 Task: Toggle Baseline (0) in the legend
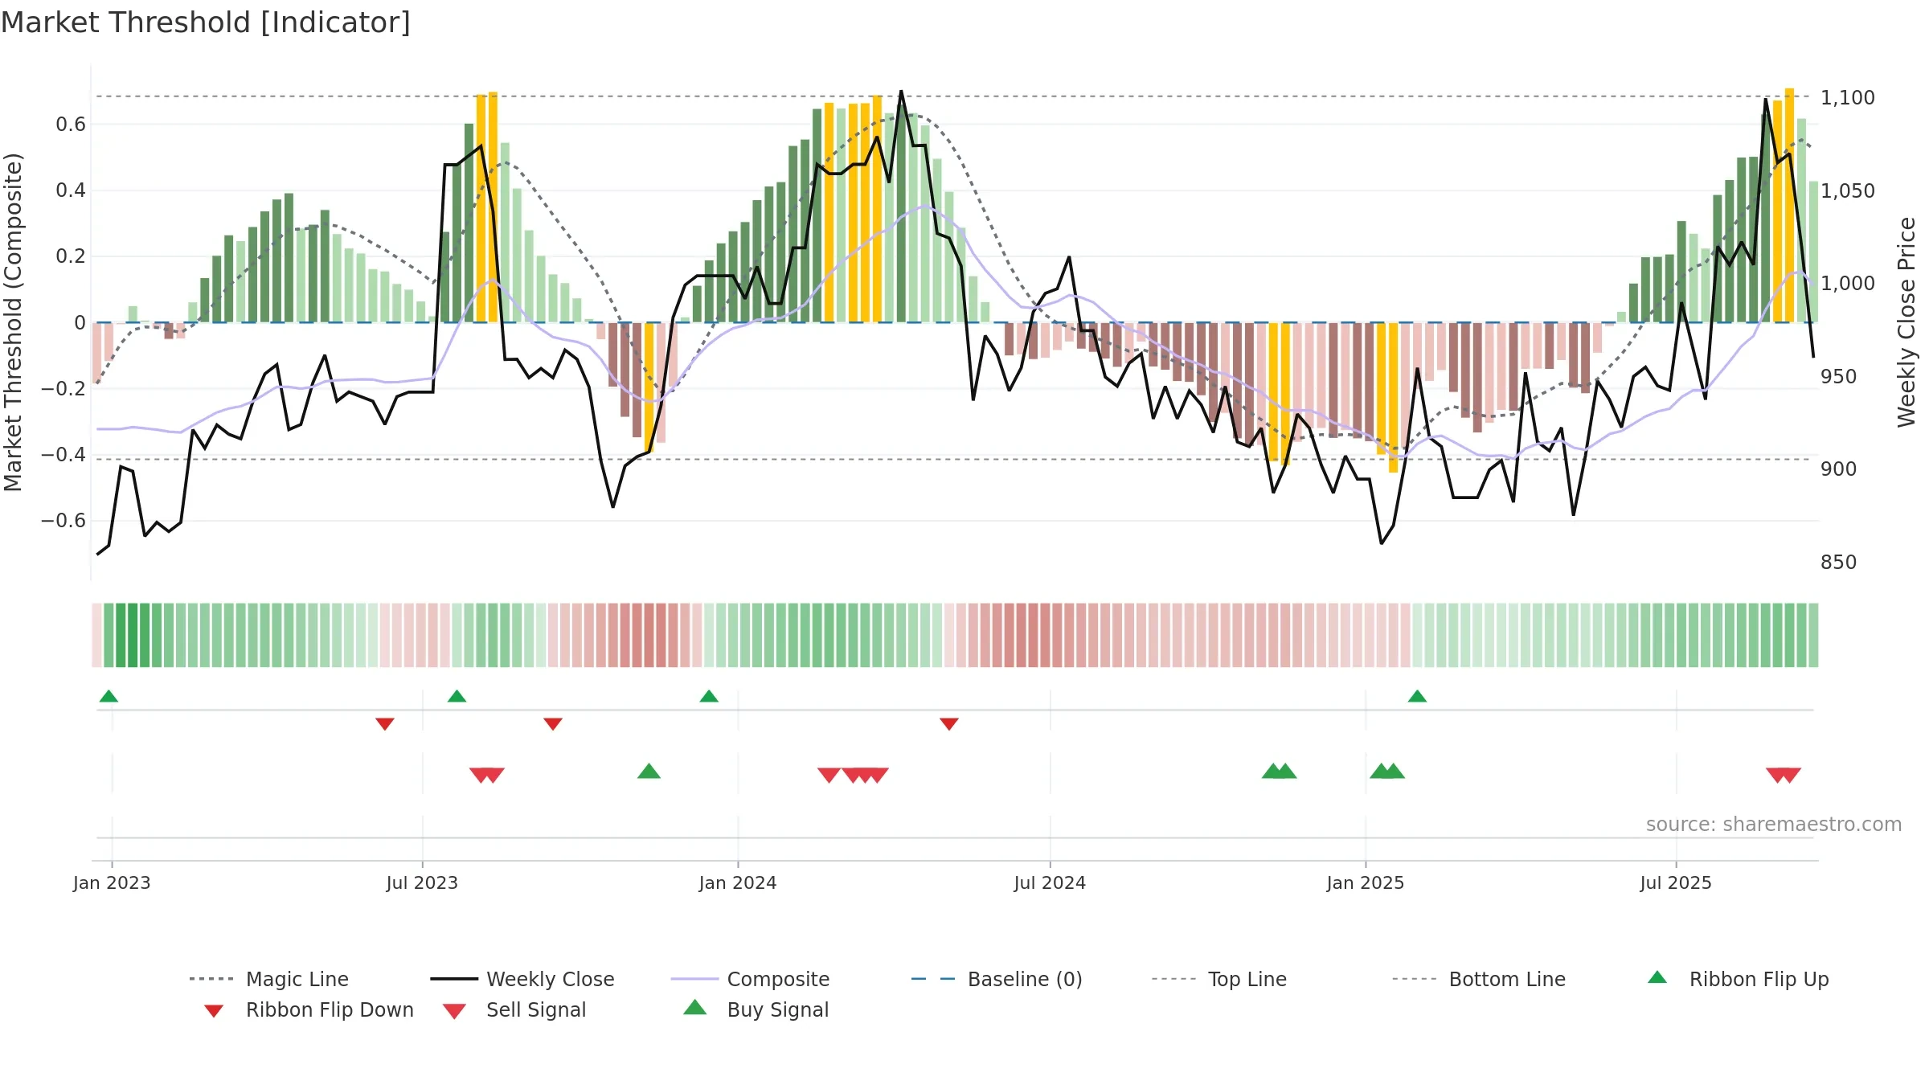pyautogui.click(x=997, y=979)
